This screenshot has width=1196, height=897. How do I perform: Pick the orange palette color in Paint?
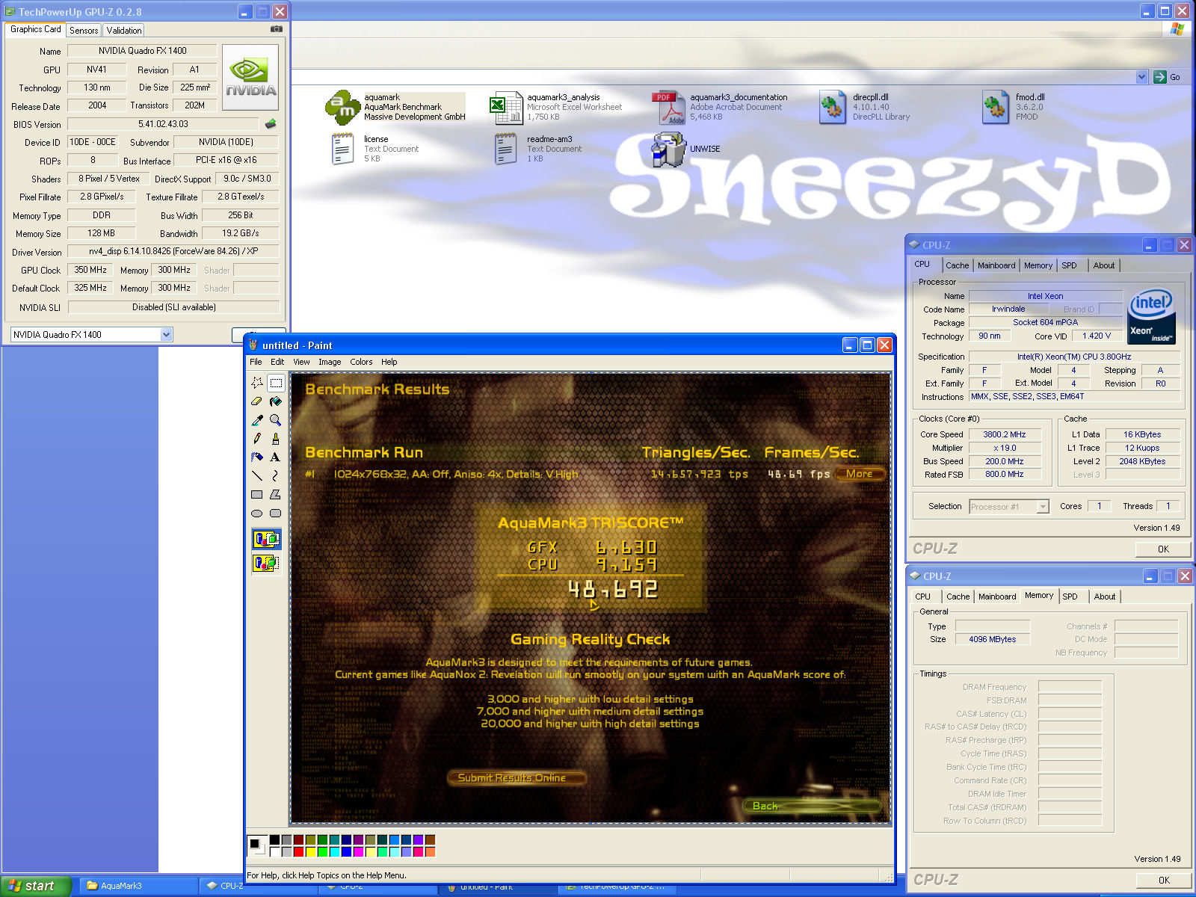(x=430, y=851)
